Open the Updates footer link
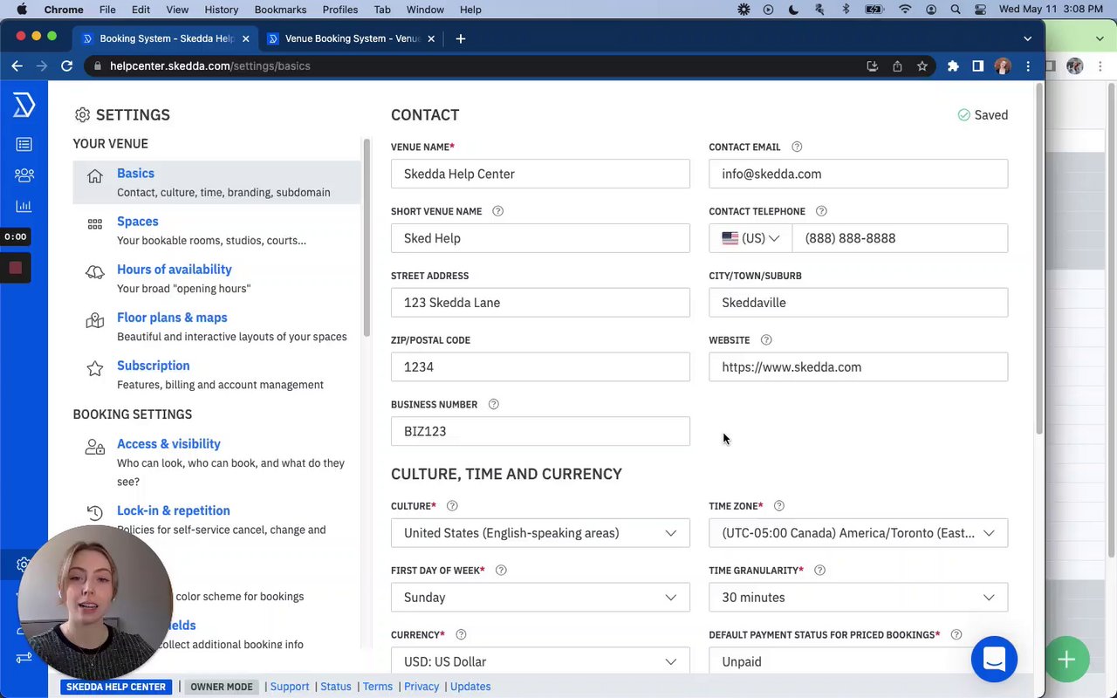The image size is (1117, 698). (x=470, y=687)
